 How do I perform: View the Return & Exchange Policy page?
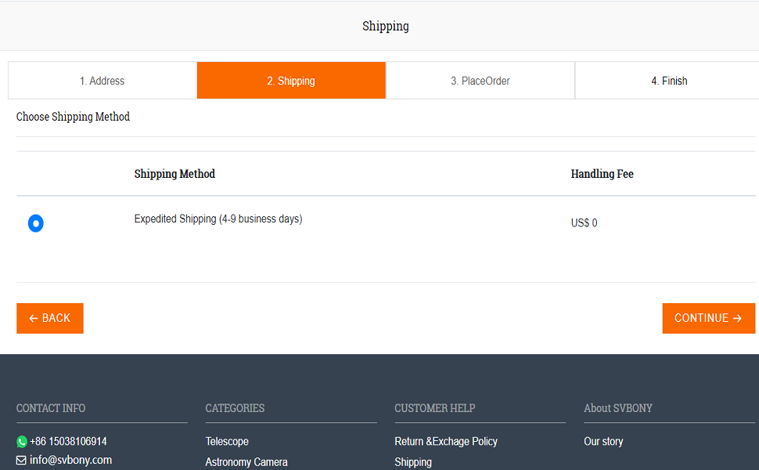point(446,442)
